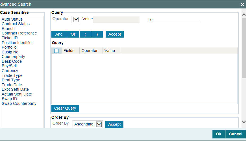Open the Operator dropdown
The width and height of the screenshot is (246, 141).
tap(76, 19)
